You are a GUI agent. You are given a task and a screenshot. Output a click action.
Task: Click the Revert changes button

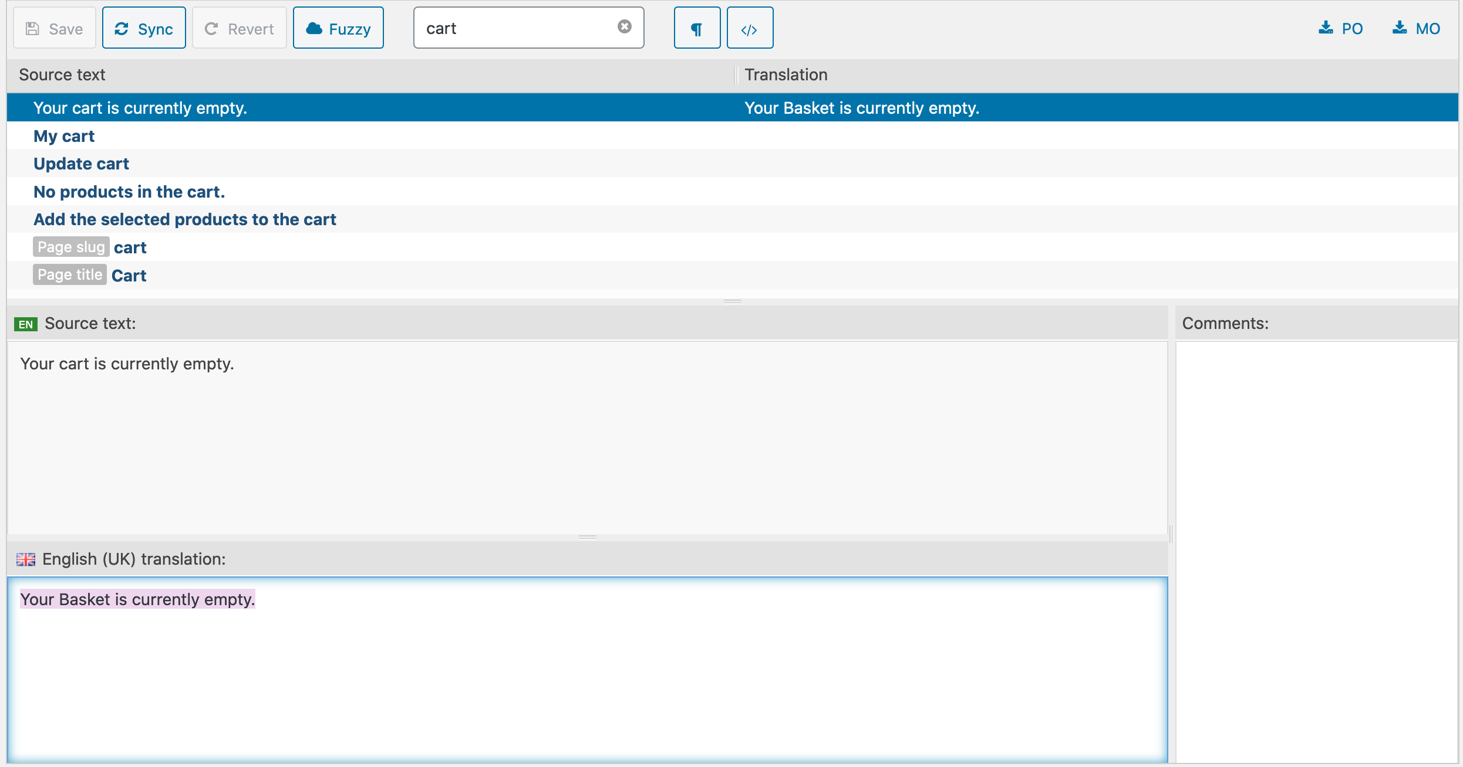click(x=239, y=28)
